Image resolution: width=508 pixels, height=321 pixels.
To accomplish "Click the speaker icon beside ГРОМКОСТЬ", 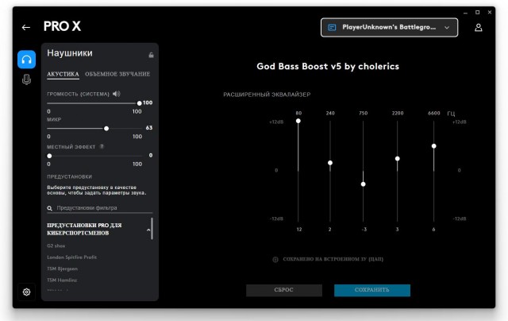I will tap(117, 94).
